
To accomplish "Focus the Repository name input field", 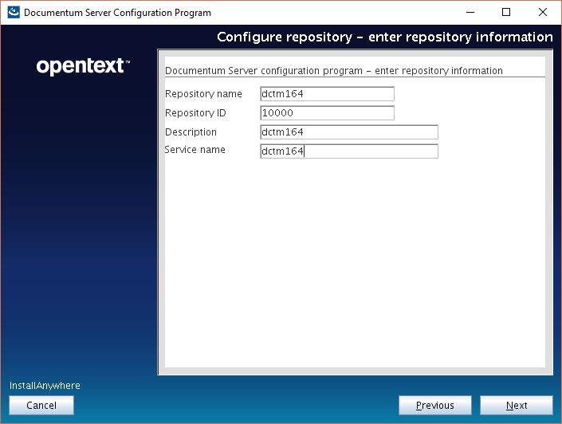I will pyautogui.click(x=327, y=94).
